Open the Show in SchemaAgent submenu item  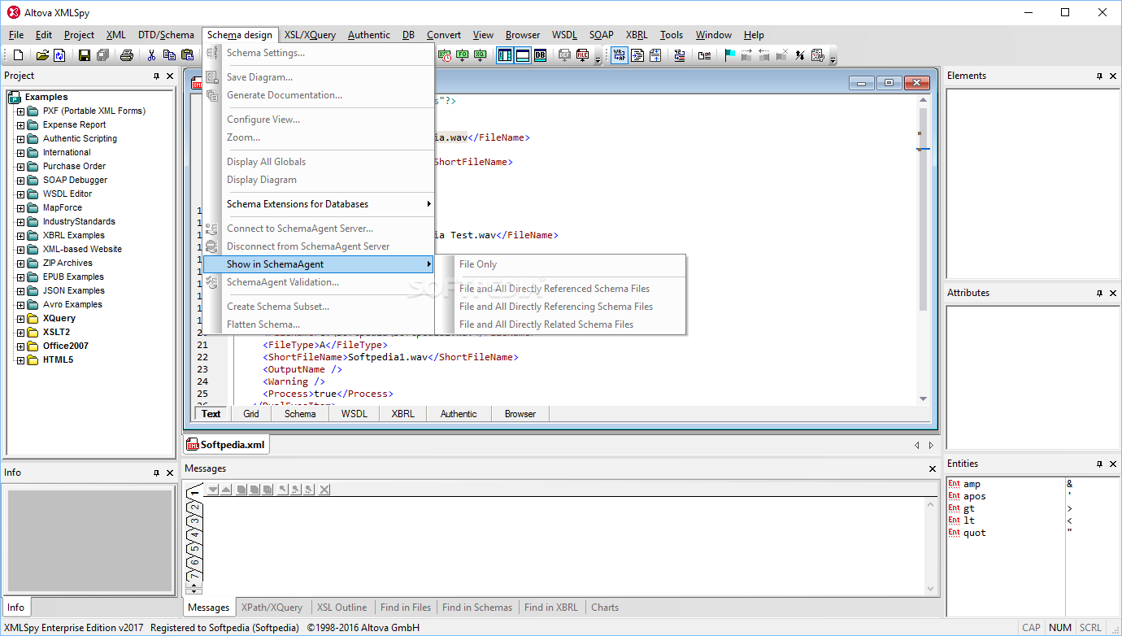(319, 264)
